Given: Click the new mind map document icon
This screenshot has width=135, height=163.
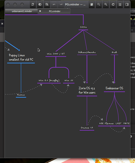Looking at the screenshot, I should pyautogui.click(x=33, y=5).
